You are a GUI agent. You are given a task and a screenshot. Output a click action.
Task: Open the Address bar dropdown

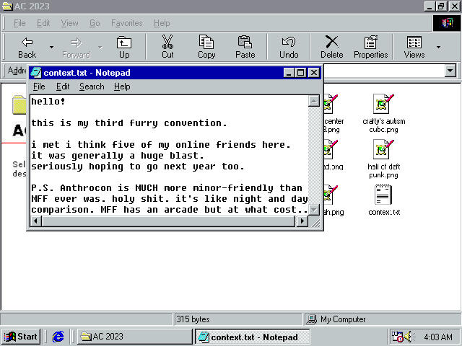click(x=450, y=71)
